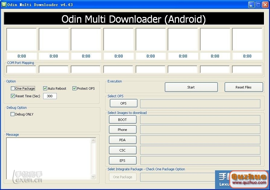Click the Phone file path field
Image resolution: width=270 pixels, height=190 pixels.
click(x=200, y=130)
